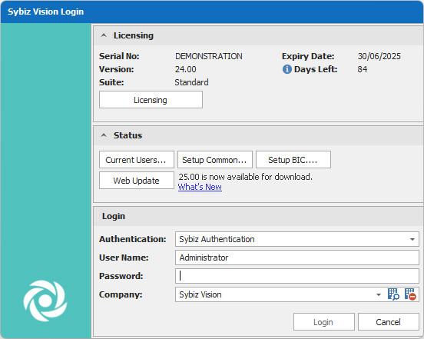Open the Company dropdown arrow
Viewport: 424px width, 339px height.
tap(379, 294)
